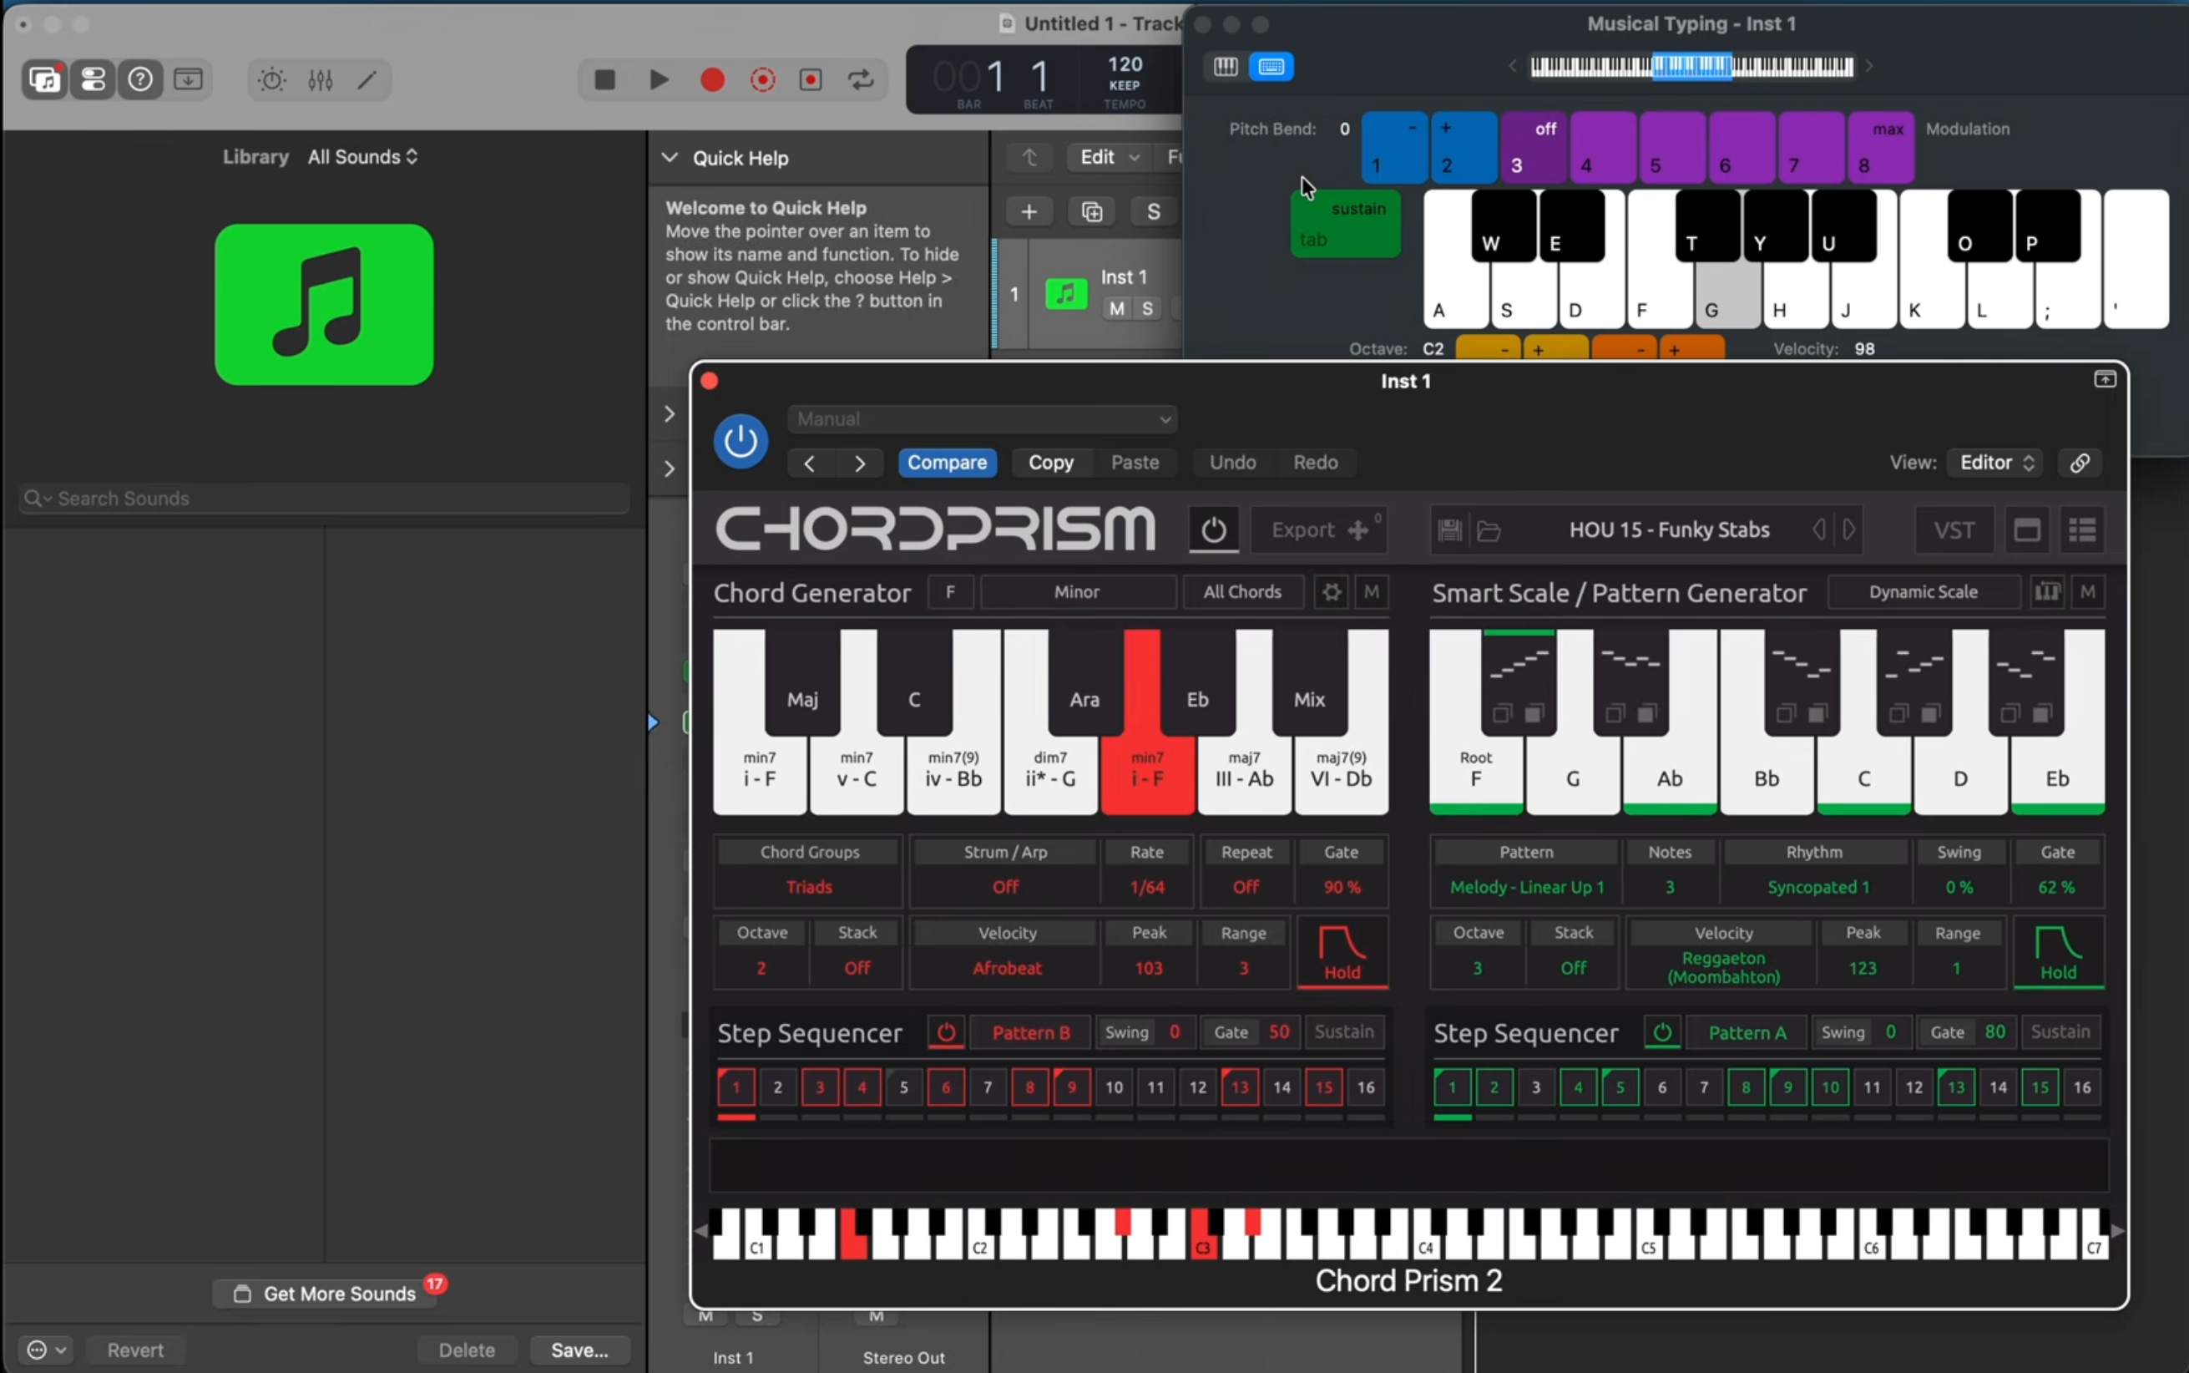Open the Smart Controls dial icon

pos(272,80)
